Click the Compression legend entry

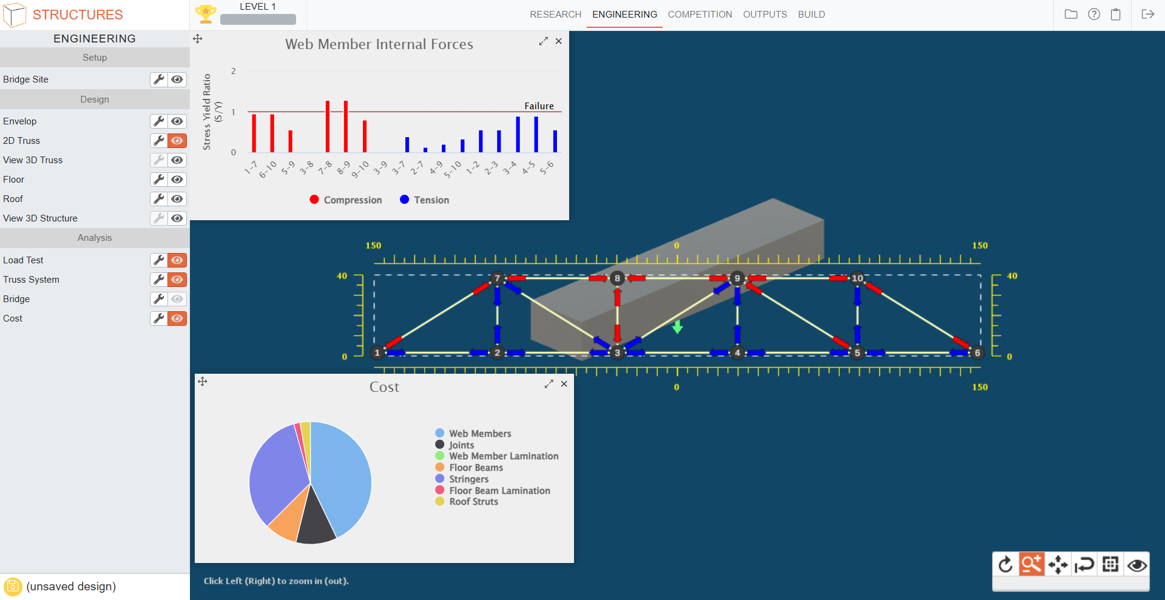(346, 200)
